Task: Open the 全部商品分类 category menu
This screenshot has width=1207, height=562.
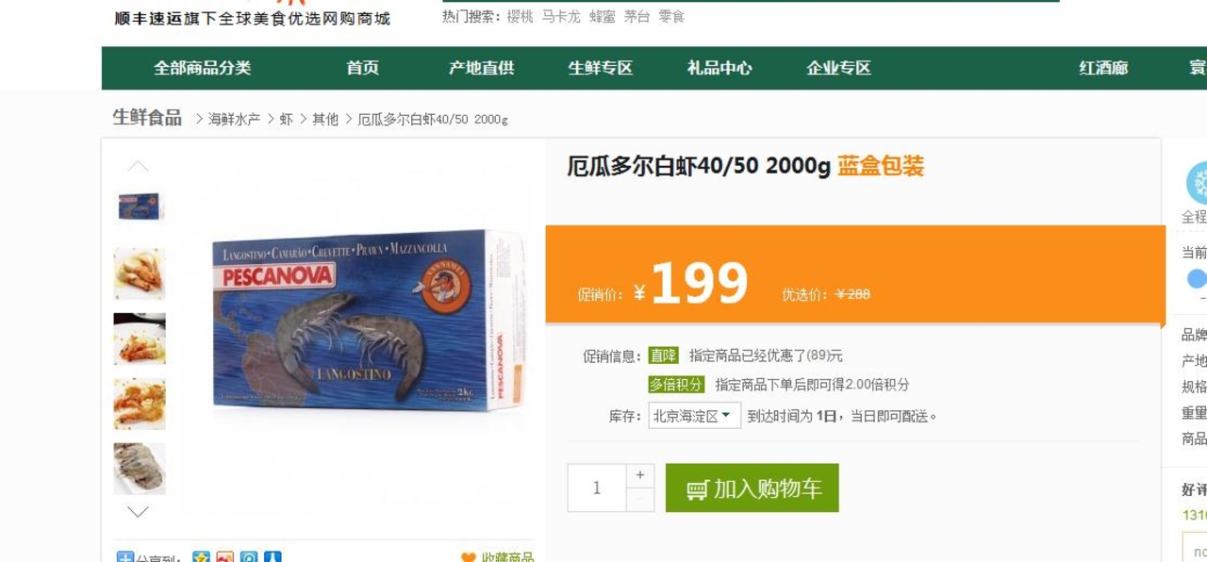Action: (203, 68)
